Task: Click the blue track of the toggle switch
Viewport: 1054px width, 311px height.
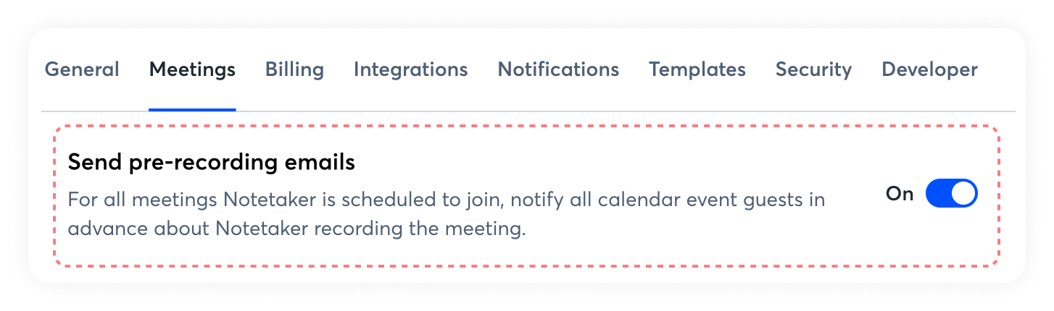Action: [x=939, y=194]
